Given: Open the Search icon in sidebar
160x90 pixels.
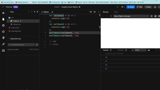Looking at the screenshot, I should point(3,25).
